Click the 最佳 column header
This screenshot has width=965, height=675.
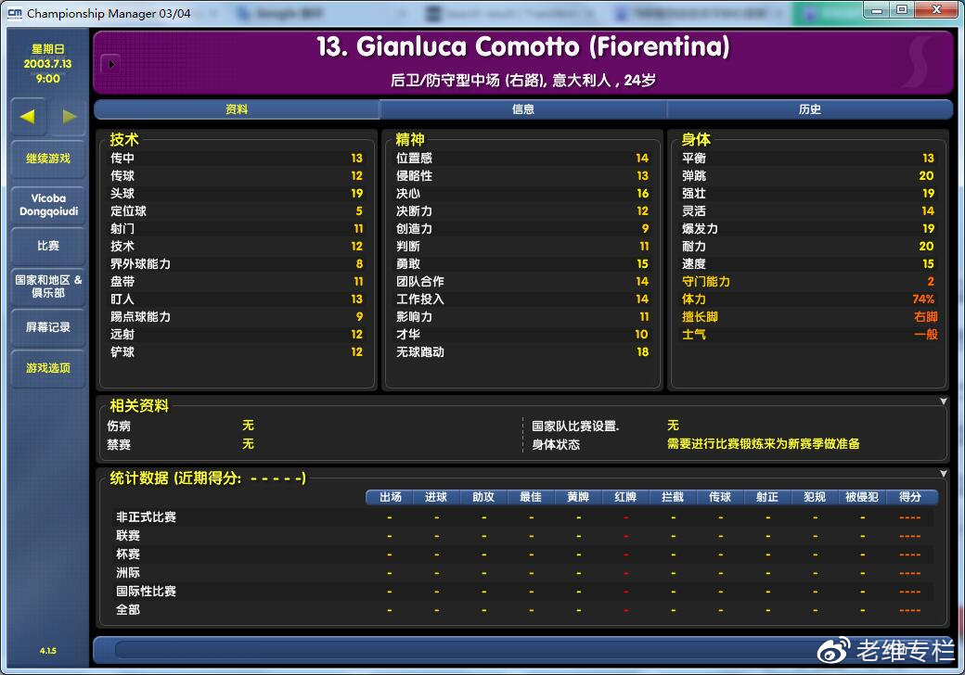[531, 497]
